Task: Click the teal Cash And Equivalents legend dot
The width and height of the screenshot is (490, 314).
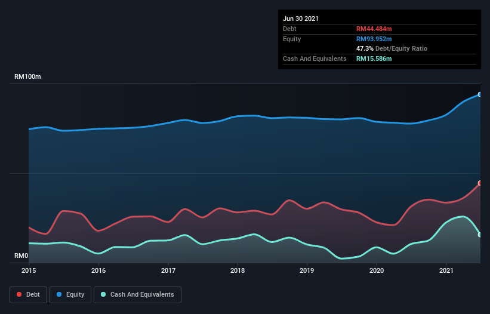Action: point(103,294)
